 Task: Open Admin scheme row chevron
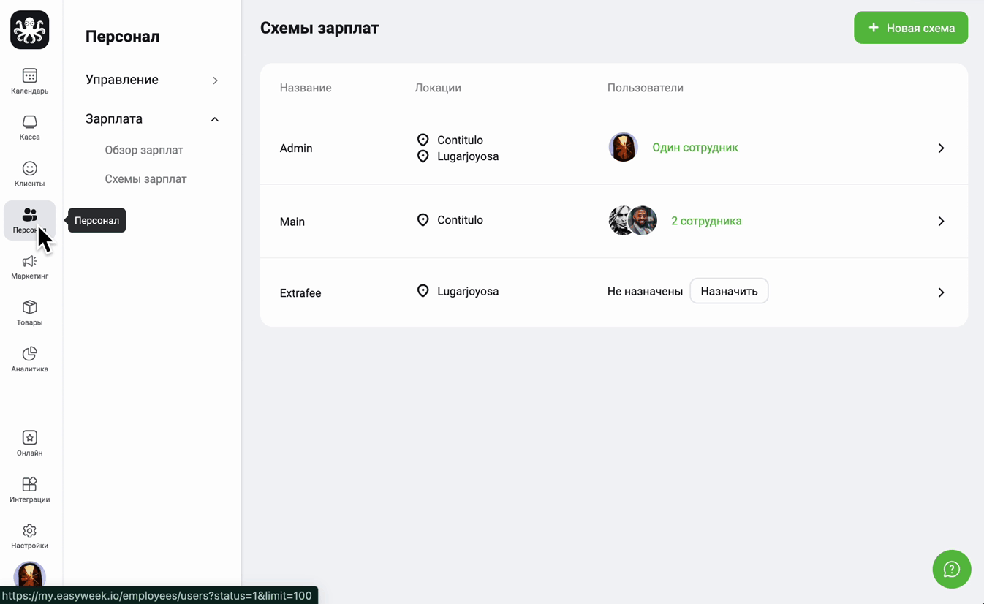(941, 148)
